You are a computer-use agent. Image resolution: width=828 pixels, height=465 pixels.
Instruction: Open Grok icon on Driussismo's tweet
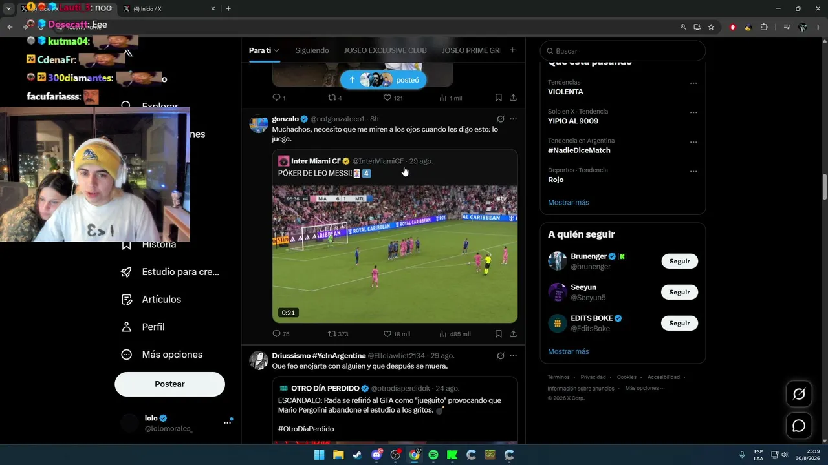[x=500, y=356]
